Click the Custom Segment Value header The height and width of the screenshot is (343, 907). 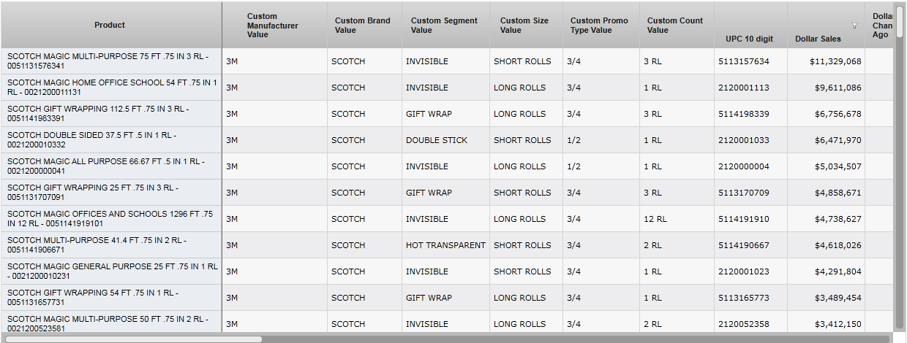click(x=444, y=25)
